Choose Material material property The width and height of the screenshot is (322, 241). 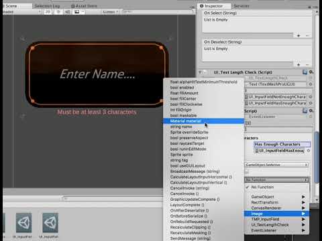[x=203, y=121]
